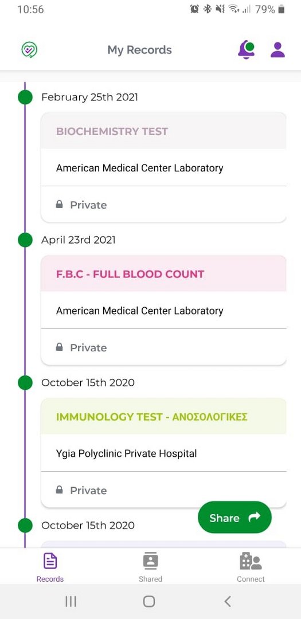
Task: Tap Android home navigation button
Action: 149,601
